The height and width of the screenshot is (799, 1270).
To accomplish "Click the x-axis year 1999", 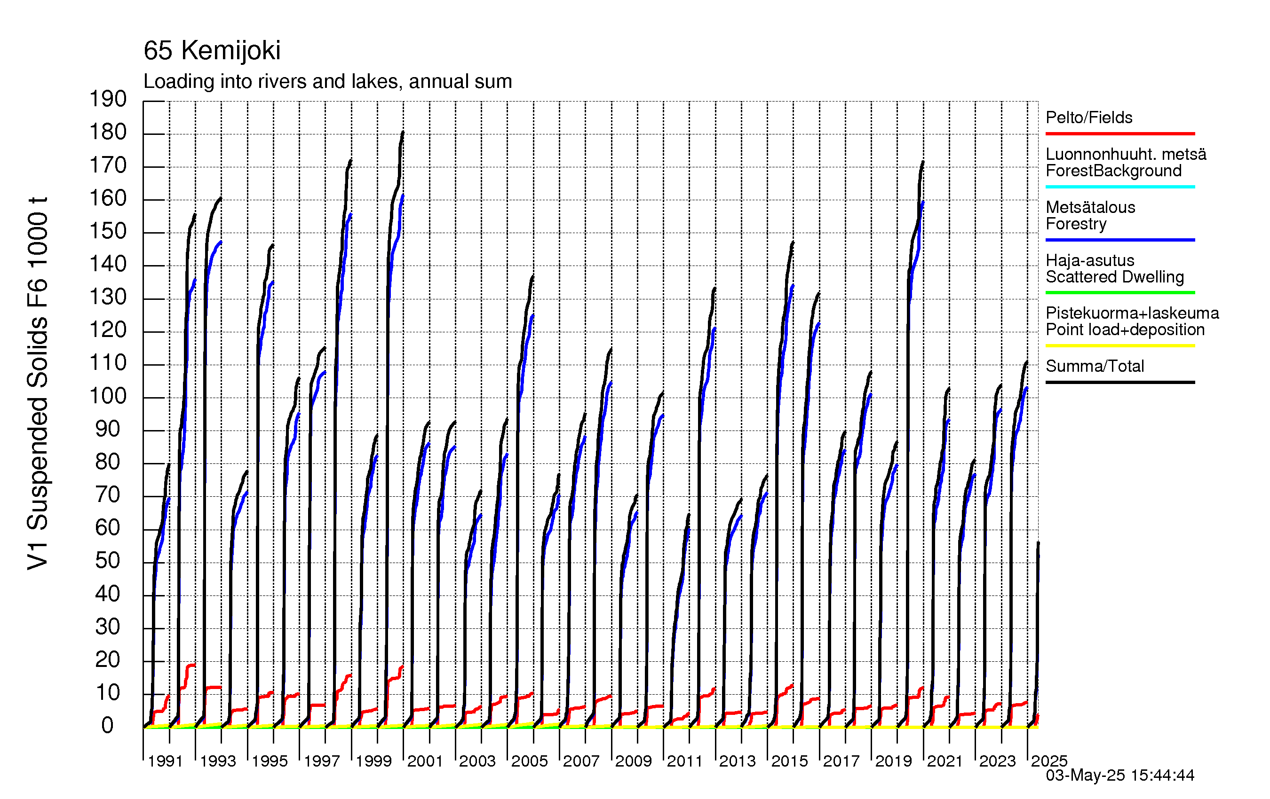I will 373,761.
